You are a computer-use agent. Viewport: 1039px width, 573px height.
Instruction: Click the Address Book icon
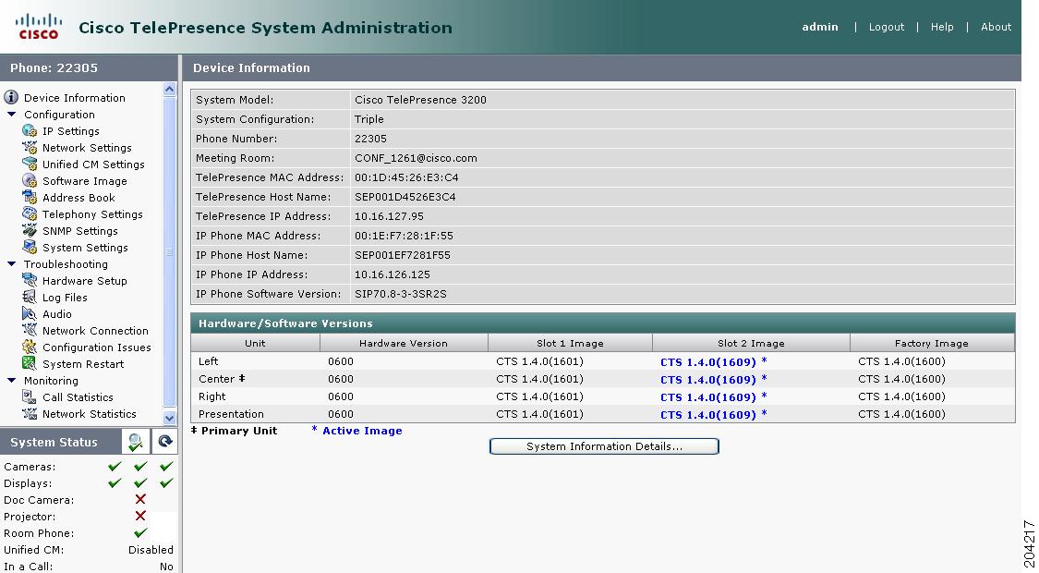[x=30, y=197]
